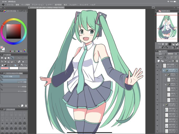Select the Operation object tool

tap(9, 58)
